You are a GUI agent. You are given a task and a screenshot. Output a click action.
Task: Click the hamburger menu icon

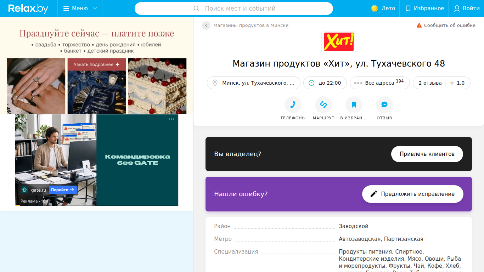[x=66, y=8]
